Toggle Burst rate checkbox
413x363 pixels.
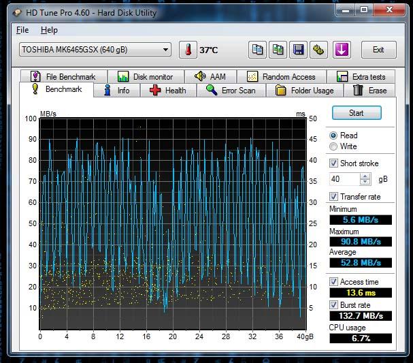click(333, 304)
